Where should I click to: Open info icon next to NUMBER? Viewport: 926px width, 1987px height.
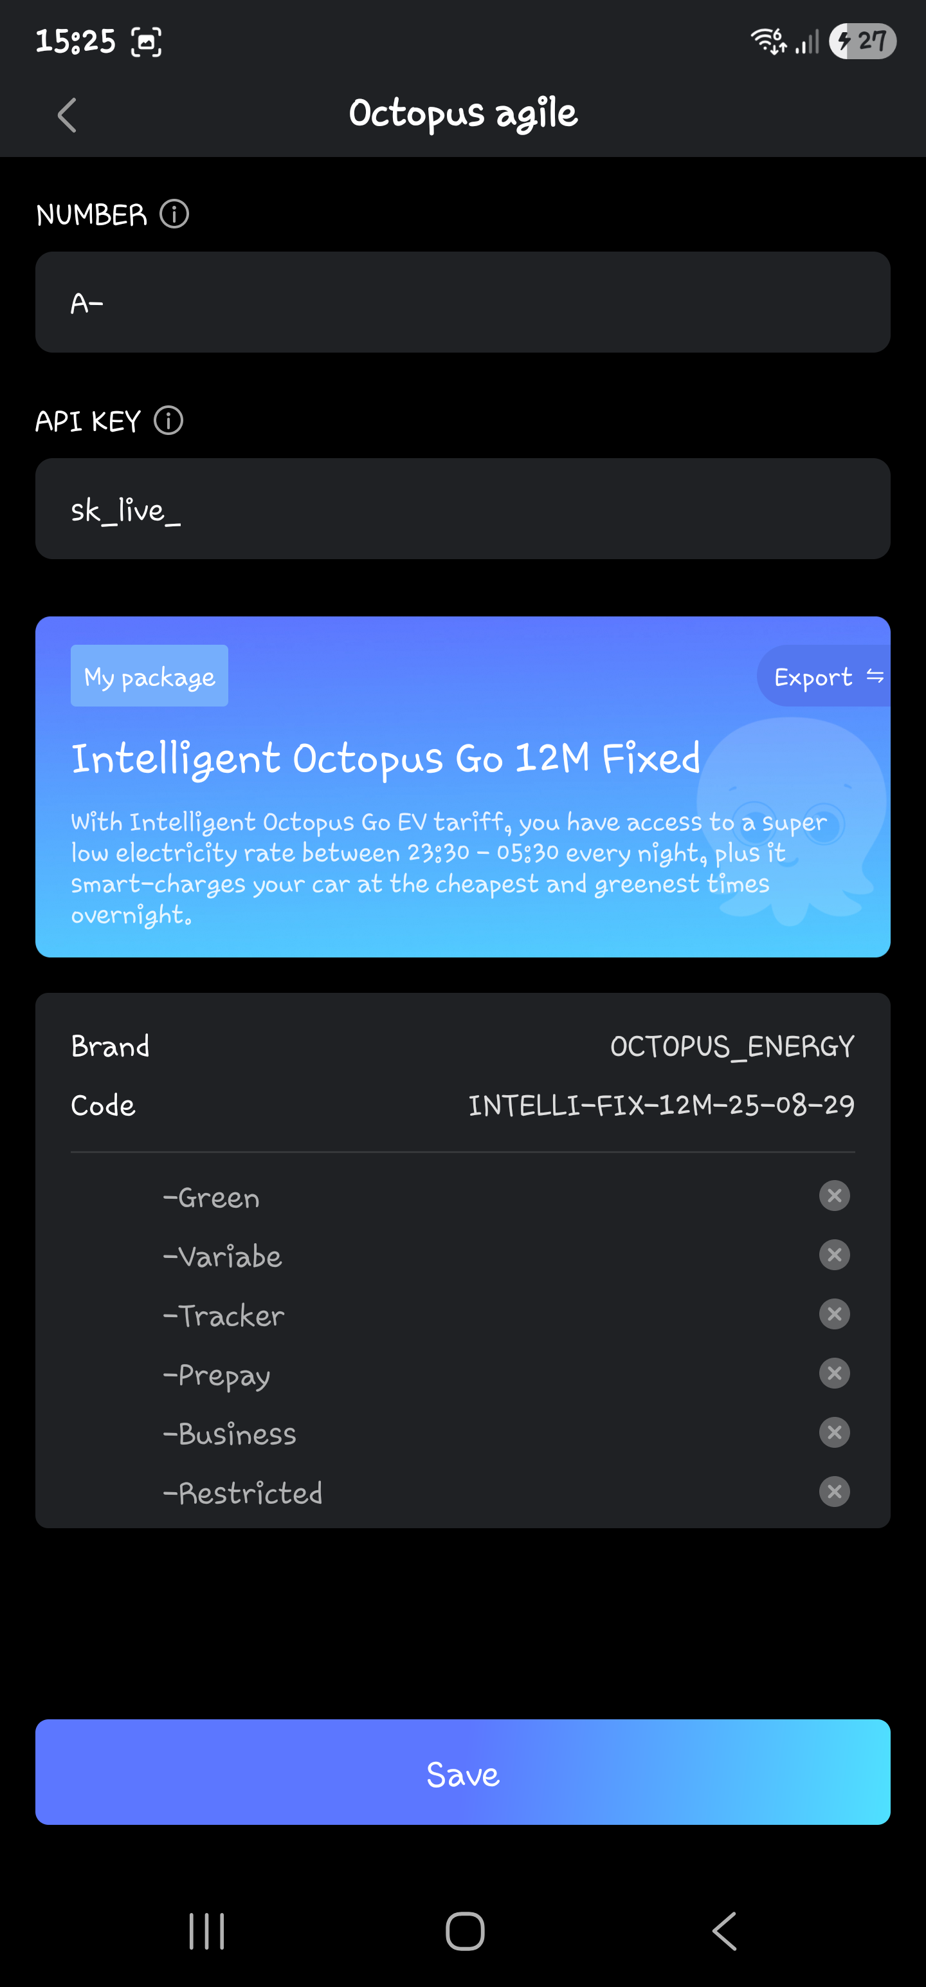(174, 214)
